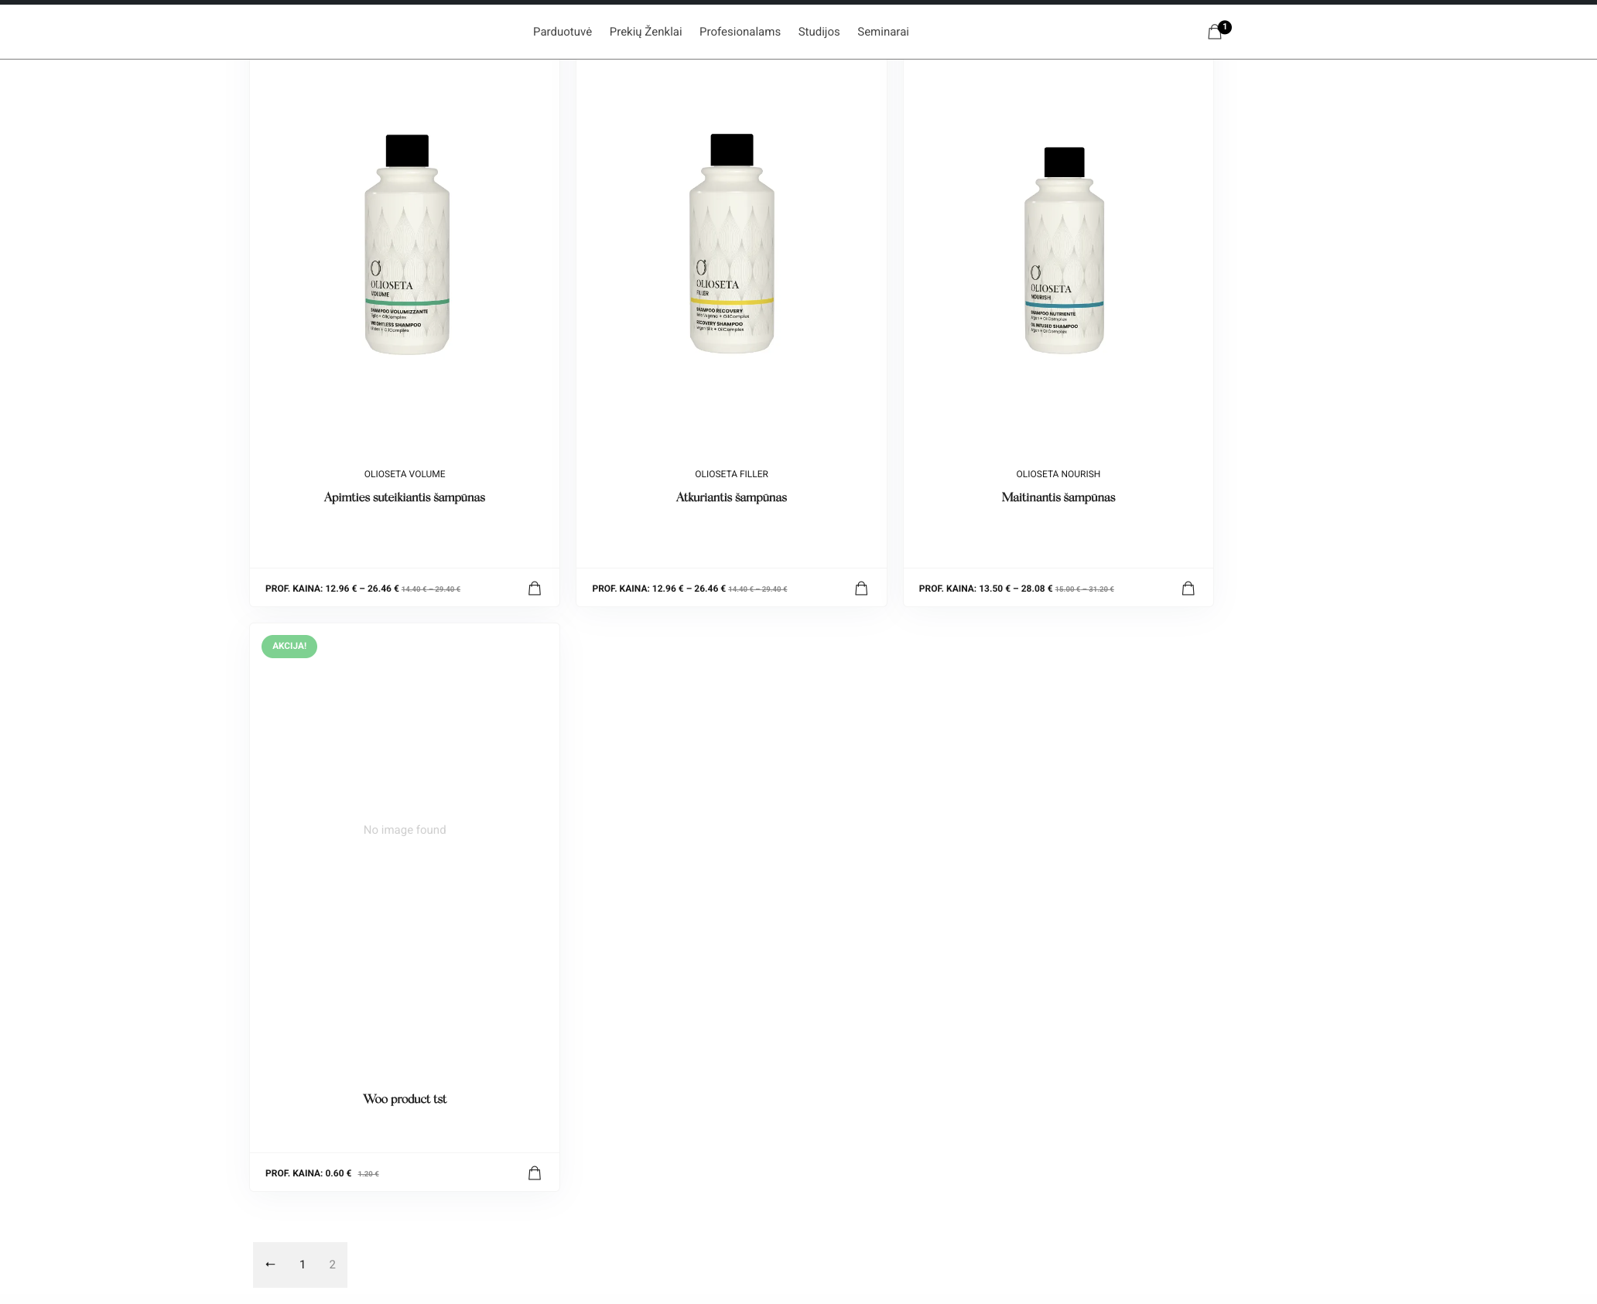Click the Olioseta Filler bottle image
The image size is (1597, 1304).
tap(732, 244)
